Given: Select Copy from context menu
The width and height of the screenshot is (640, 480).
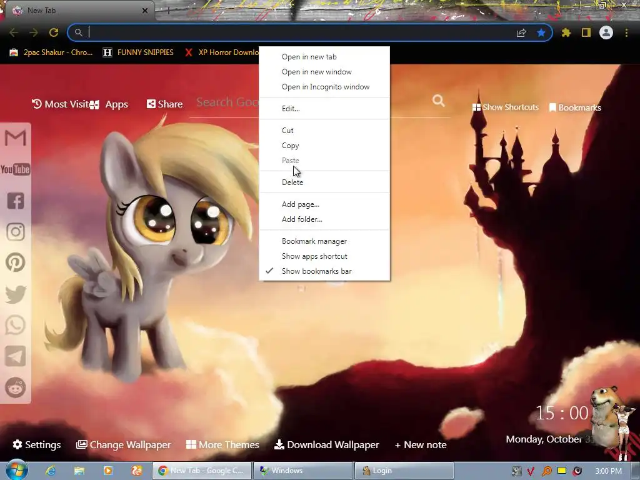Looking at the screenshot, I should (324, 146).
